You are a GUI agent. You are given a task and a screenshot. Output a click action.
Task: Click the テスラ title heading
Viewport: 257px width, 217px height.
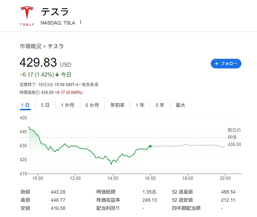(55, 12)
